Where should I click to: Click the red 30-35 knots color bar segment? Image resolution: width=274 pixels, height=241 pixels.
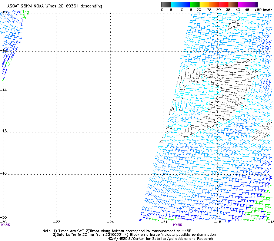point(224,4)
